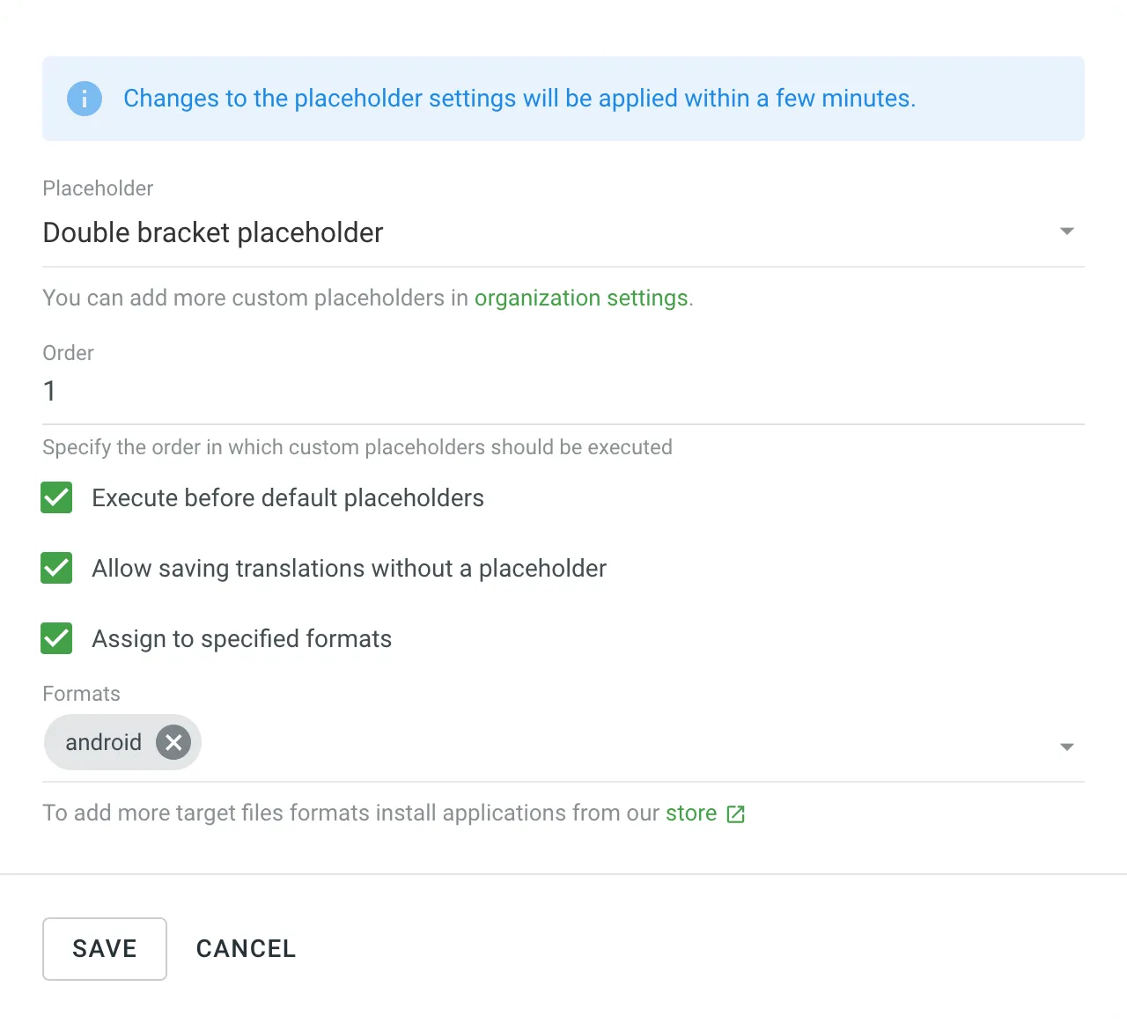1127x1023 pixels.
Task: Uncheck Assign to specified formats
Action: (56, 638)
